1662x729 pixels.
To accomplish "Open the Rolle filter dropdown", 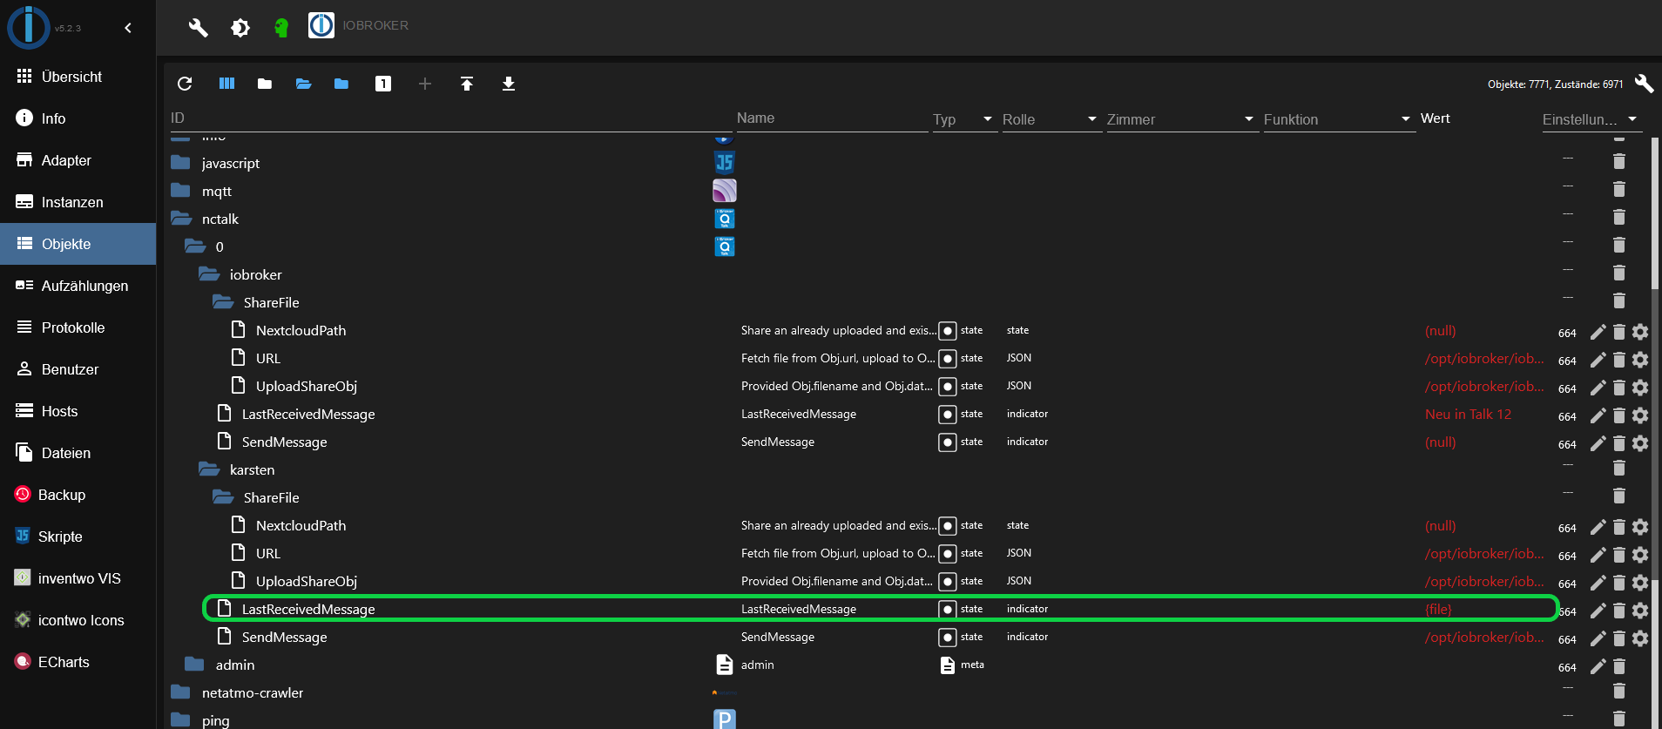I will coord(1051,119).
